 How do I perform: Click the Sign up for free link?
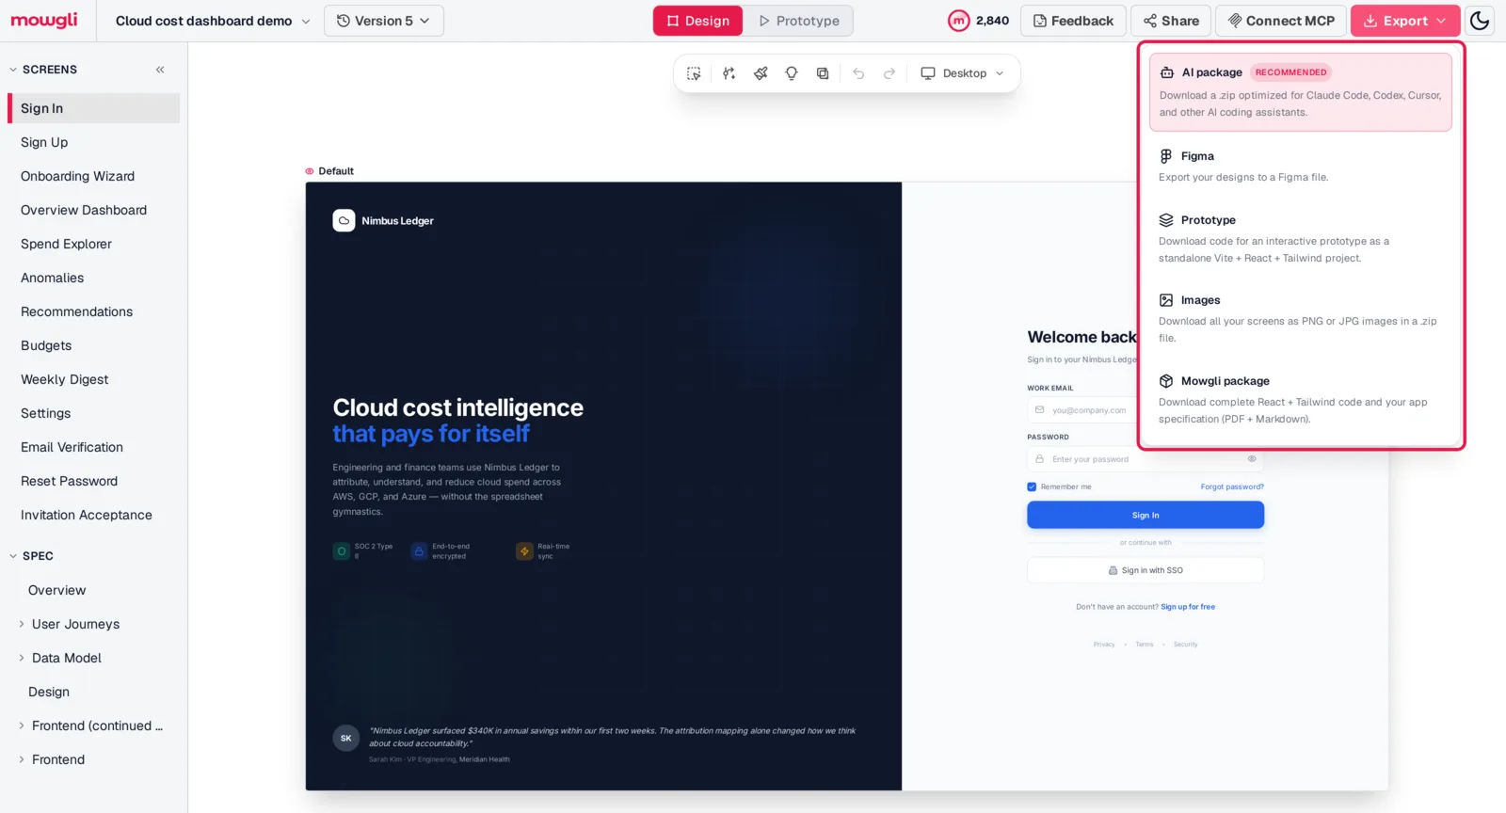[1188, 607]
